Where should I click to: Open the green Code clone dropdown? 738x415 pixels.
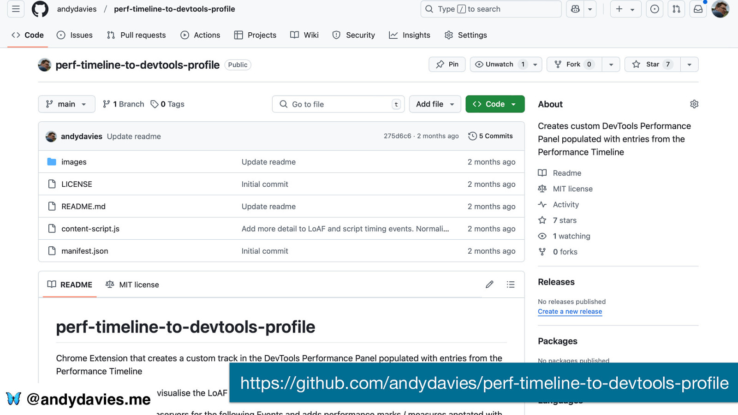point(495,104)
